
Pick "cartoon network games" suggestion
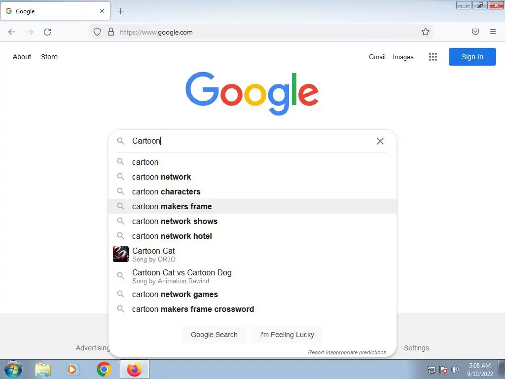(x=252, y=294)
